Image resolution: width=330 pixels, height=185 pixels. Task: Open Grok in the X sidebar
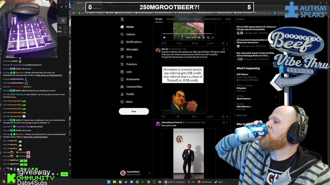point(126,57)
